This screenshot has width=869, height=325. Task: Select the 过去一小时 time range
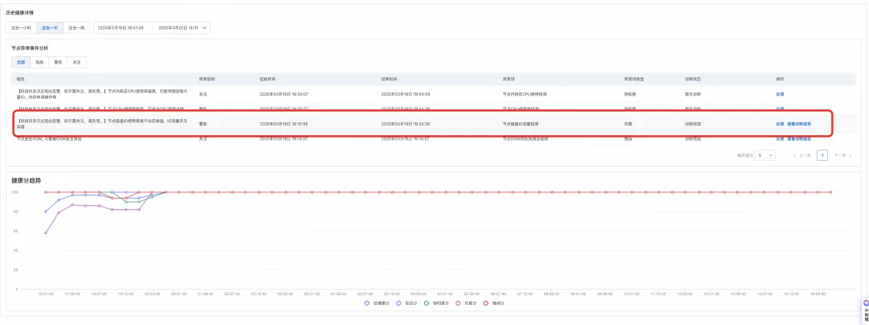[x=22, y=27]
